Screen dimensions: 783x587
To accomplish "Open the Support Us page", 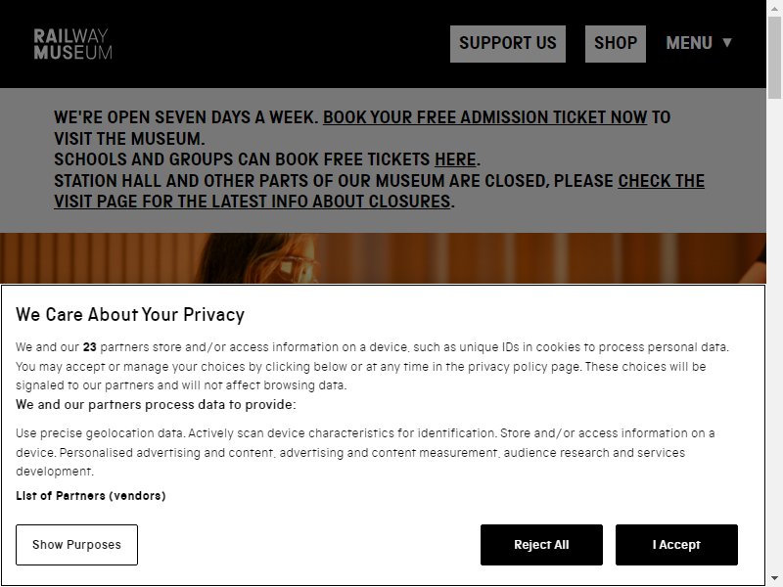I will click(x=507, y=44).
